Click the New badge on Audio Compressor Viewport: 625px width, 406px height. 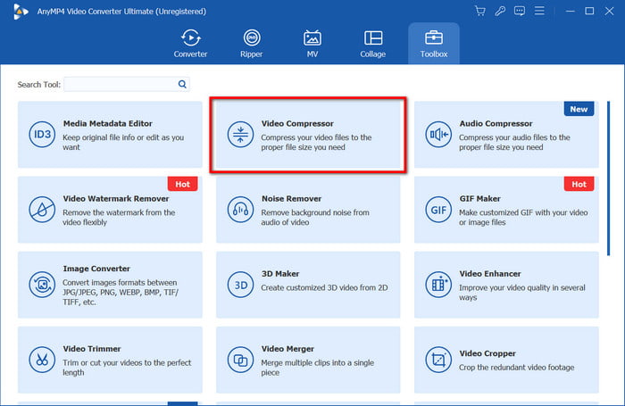[579, 109]
